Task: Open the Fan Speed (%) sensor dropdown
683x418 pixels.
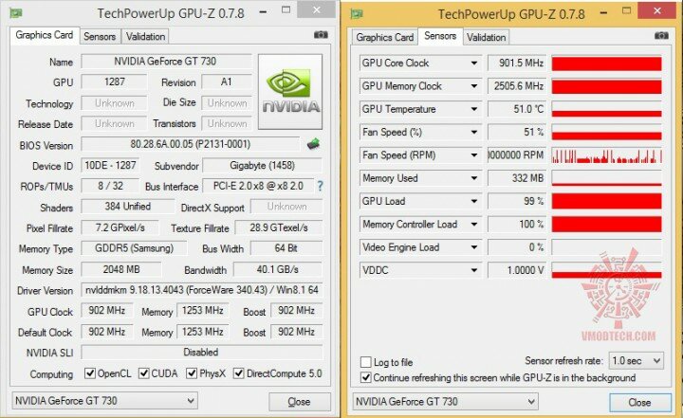Action: pos(474,133)
